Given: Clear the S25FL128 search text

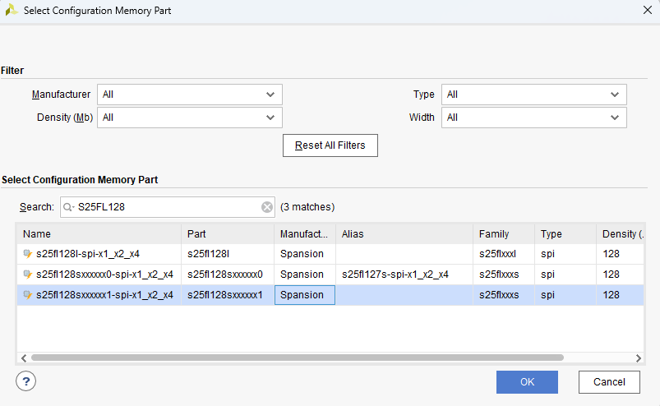Looking at the screenshot, I should (267, 207).
